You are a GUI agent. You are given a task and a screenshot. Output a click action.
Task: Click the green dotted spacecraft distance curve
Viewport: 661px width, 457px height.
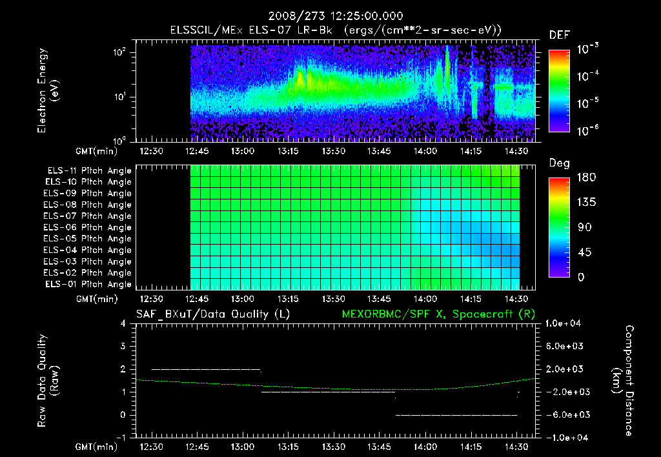[x=336, y=387]
